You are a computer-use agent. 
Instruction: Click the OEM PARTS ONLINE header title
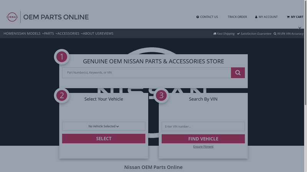pos(56,17)
